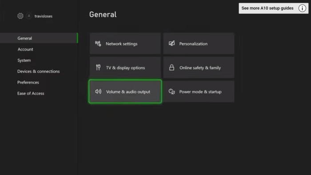Screen dimensions: 311x175
Task: Click the network antenna icon
Action: [98, 44]
